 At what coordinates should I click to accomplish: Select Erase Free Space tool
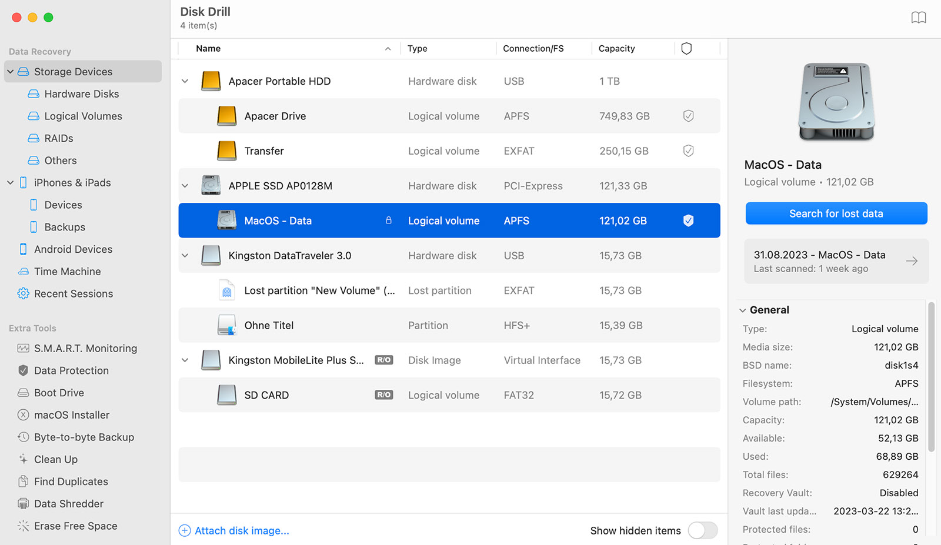tap(75, 526)
